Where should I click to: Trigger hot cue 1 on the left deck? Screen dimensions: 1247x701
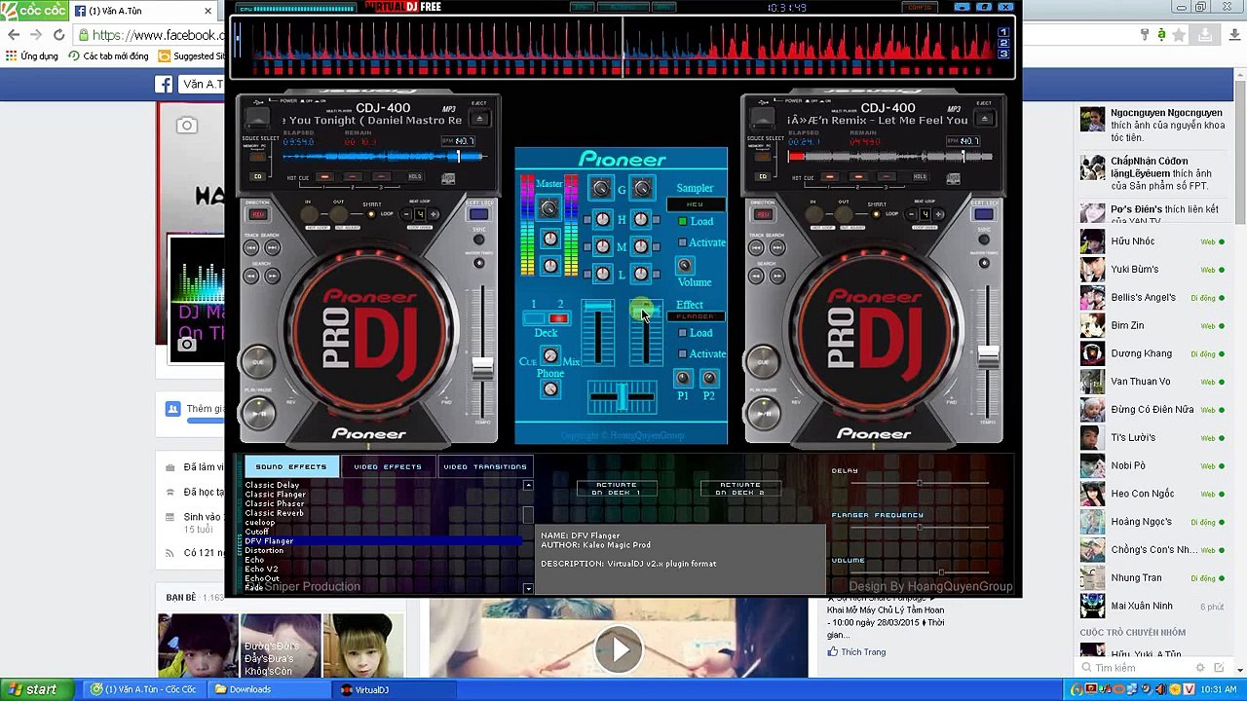pos(324,176)
